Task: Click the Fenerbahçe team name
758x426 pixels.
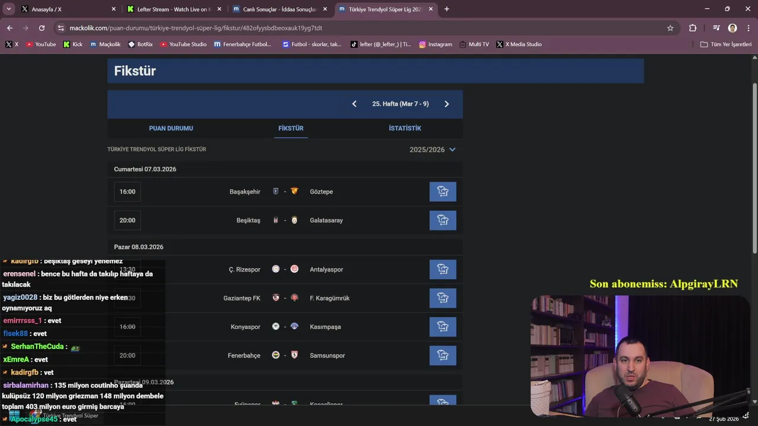Action: point(244,356)
